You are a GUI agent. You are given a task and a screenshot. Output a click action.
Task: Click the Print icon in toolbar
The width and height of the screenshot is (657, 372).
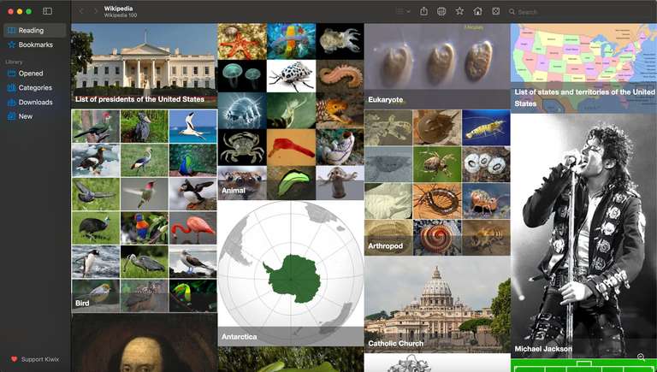click(441, 11)
